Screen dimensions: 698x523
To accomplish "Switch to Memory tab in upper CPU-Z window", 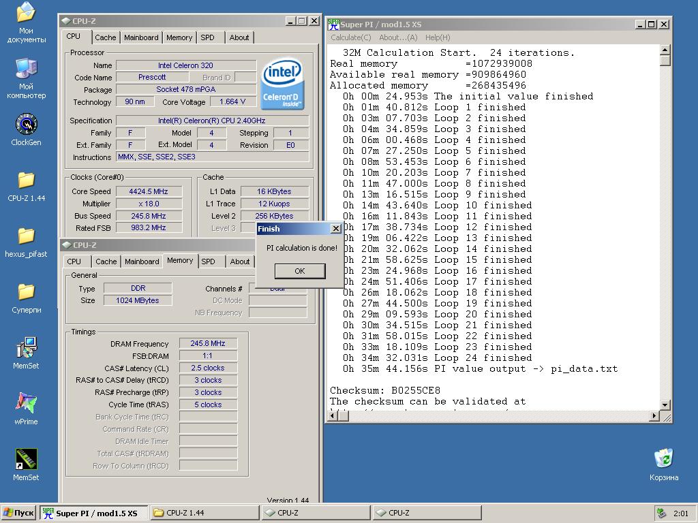I will 179,38.
